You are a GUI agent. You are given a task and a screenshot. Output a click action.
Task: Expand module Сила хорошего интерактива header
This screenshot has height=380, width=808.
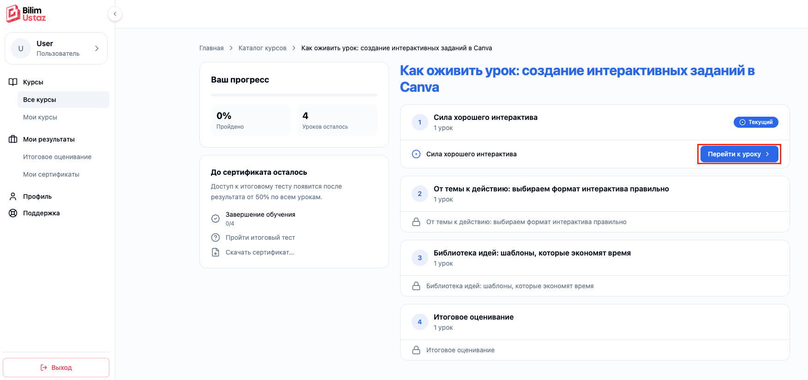click(x=595, y=122)
